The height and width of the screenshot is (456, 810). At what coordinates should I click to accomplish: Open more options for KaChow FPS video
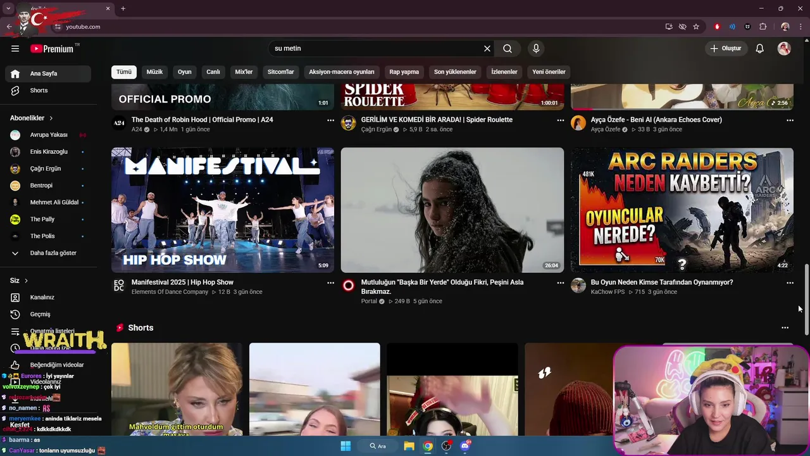790,282
